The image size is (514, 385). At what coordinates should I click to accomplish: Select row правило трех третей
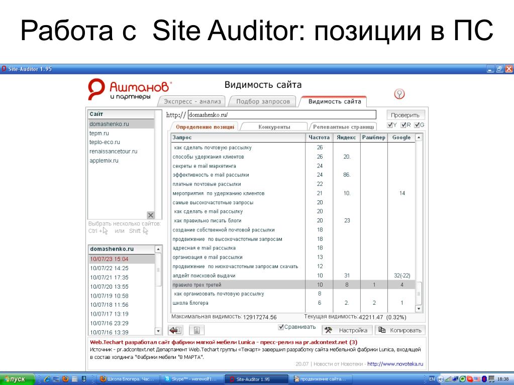pyautogui.click(x=293, y=285)
